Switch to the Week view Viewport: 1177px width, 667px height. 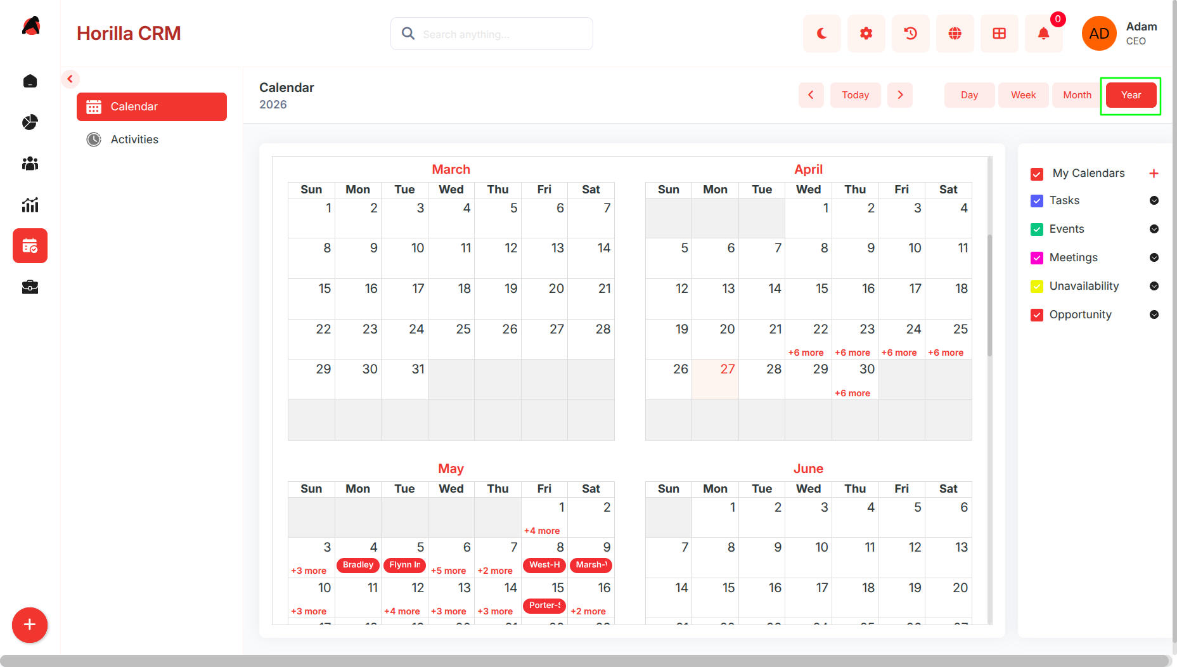coord(1023,95)
